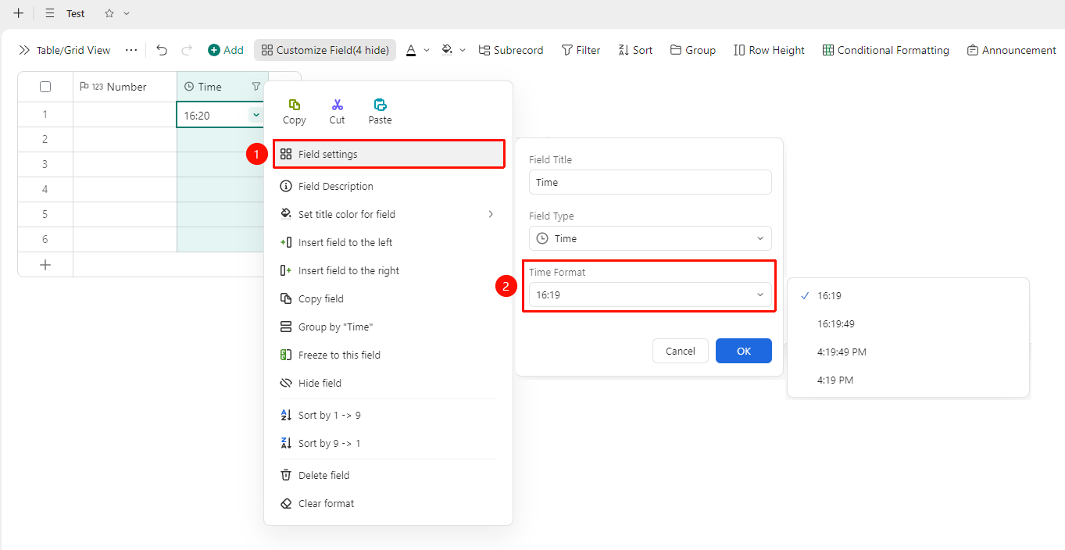This screenshot has width=1065, height=550.
Task: Open Sort in the toolbar
Action: click(x=635, y=50)
